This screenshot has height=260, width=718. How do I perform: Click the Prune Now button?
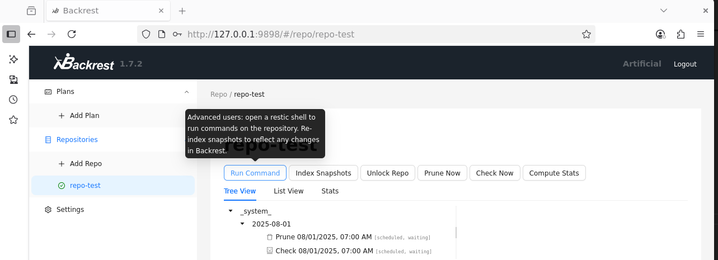[x=442, y=173]
